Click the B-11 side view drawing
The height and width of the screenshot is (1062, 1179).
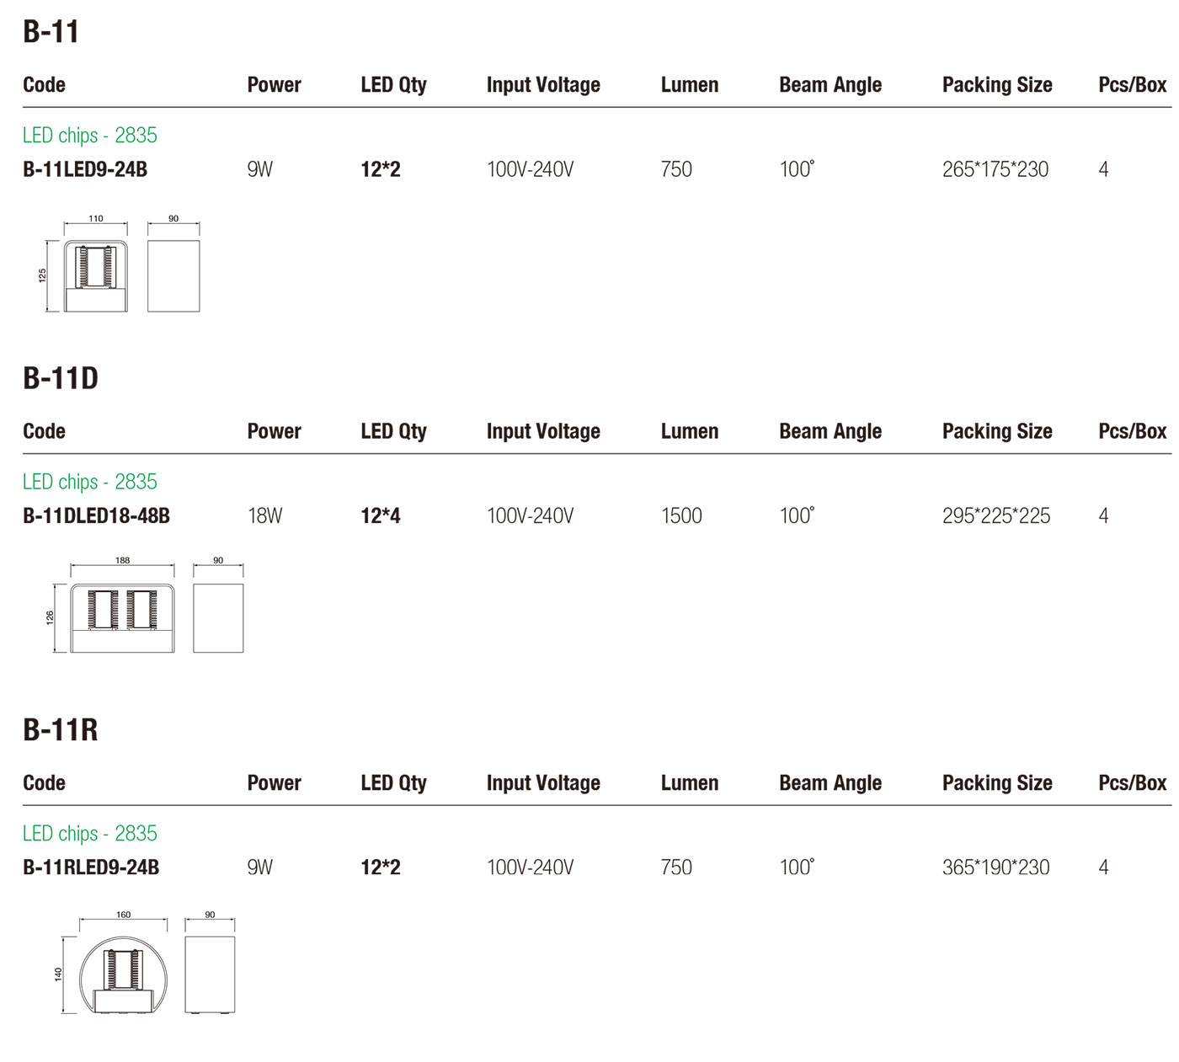tap(173, 265)
